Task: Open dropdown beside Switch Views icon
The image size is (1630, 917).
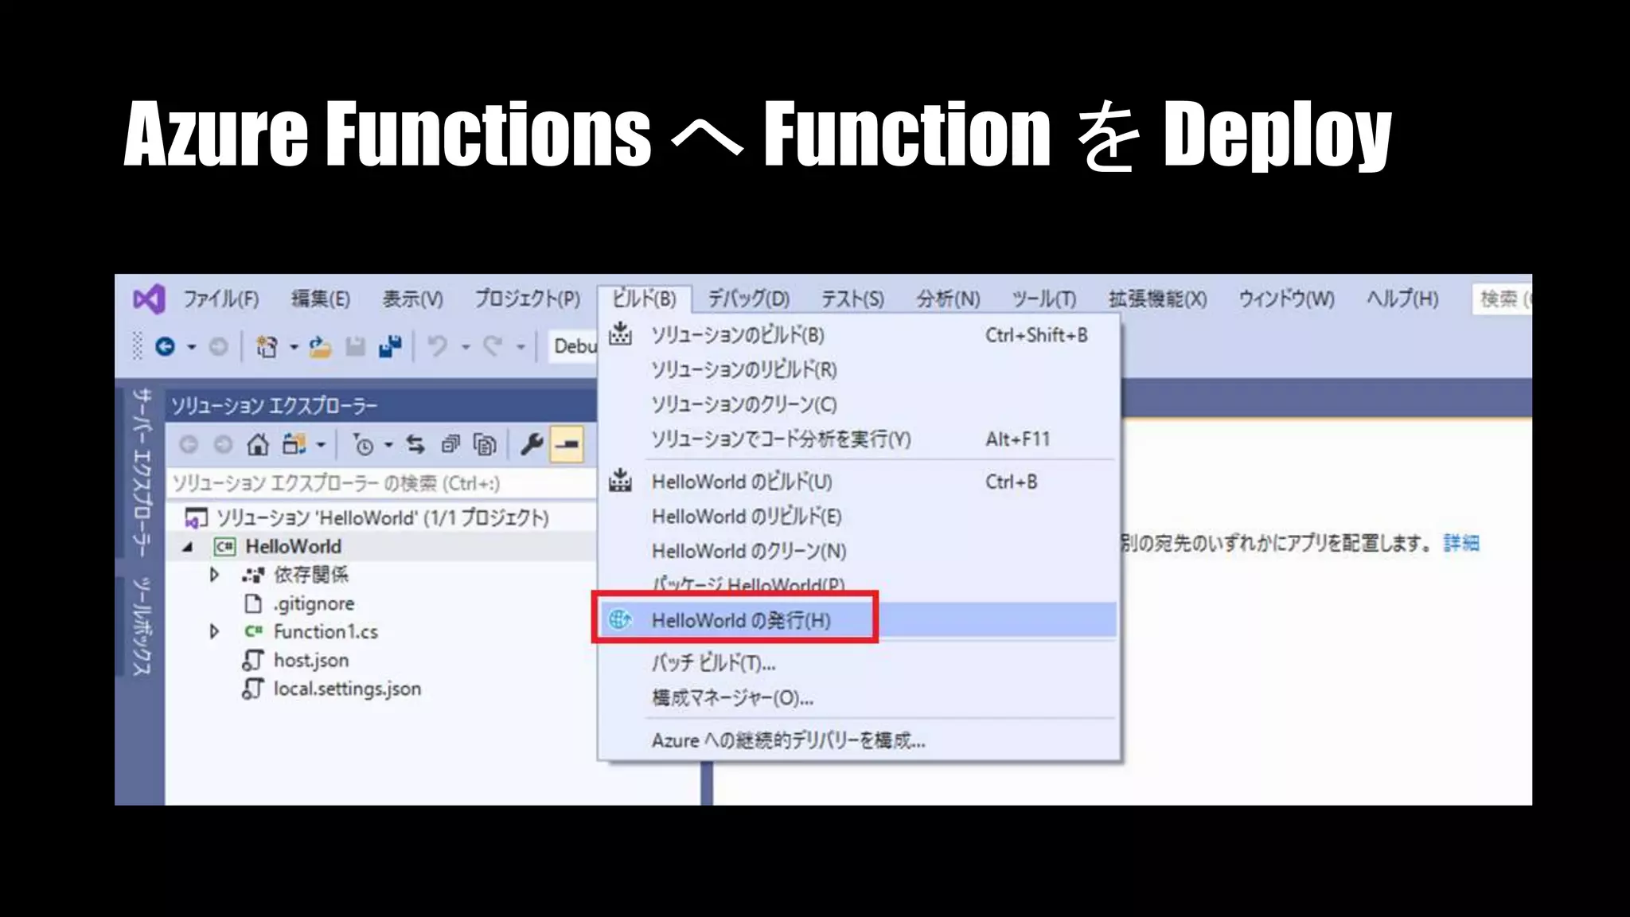Action: click(x=321, y=445)
